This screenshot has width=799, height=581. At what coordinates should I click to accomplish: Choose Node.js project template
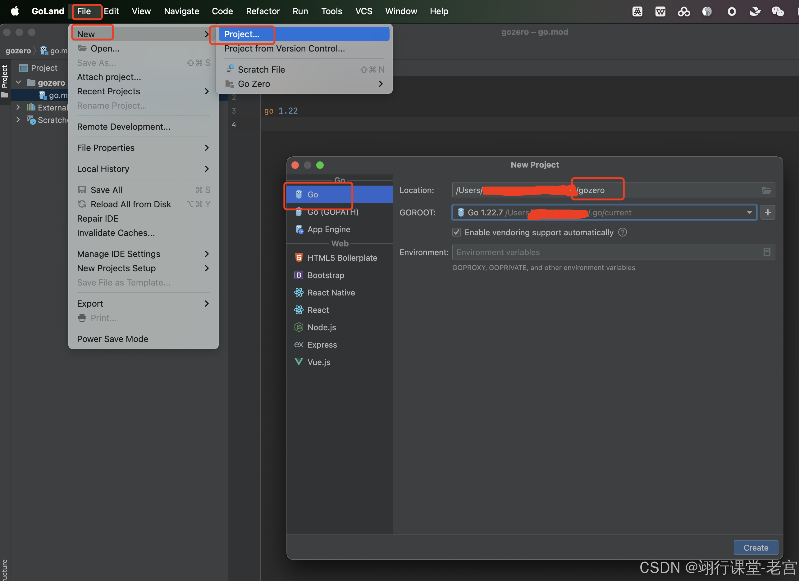[340, 327]
